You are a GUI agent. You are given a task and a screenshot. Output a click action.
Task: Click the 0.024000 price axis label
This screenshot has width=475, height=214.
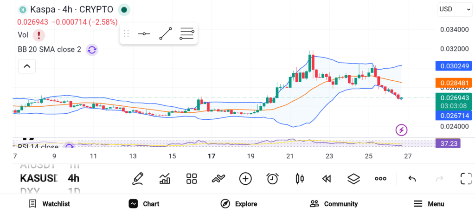tap(454, 126)
